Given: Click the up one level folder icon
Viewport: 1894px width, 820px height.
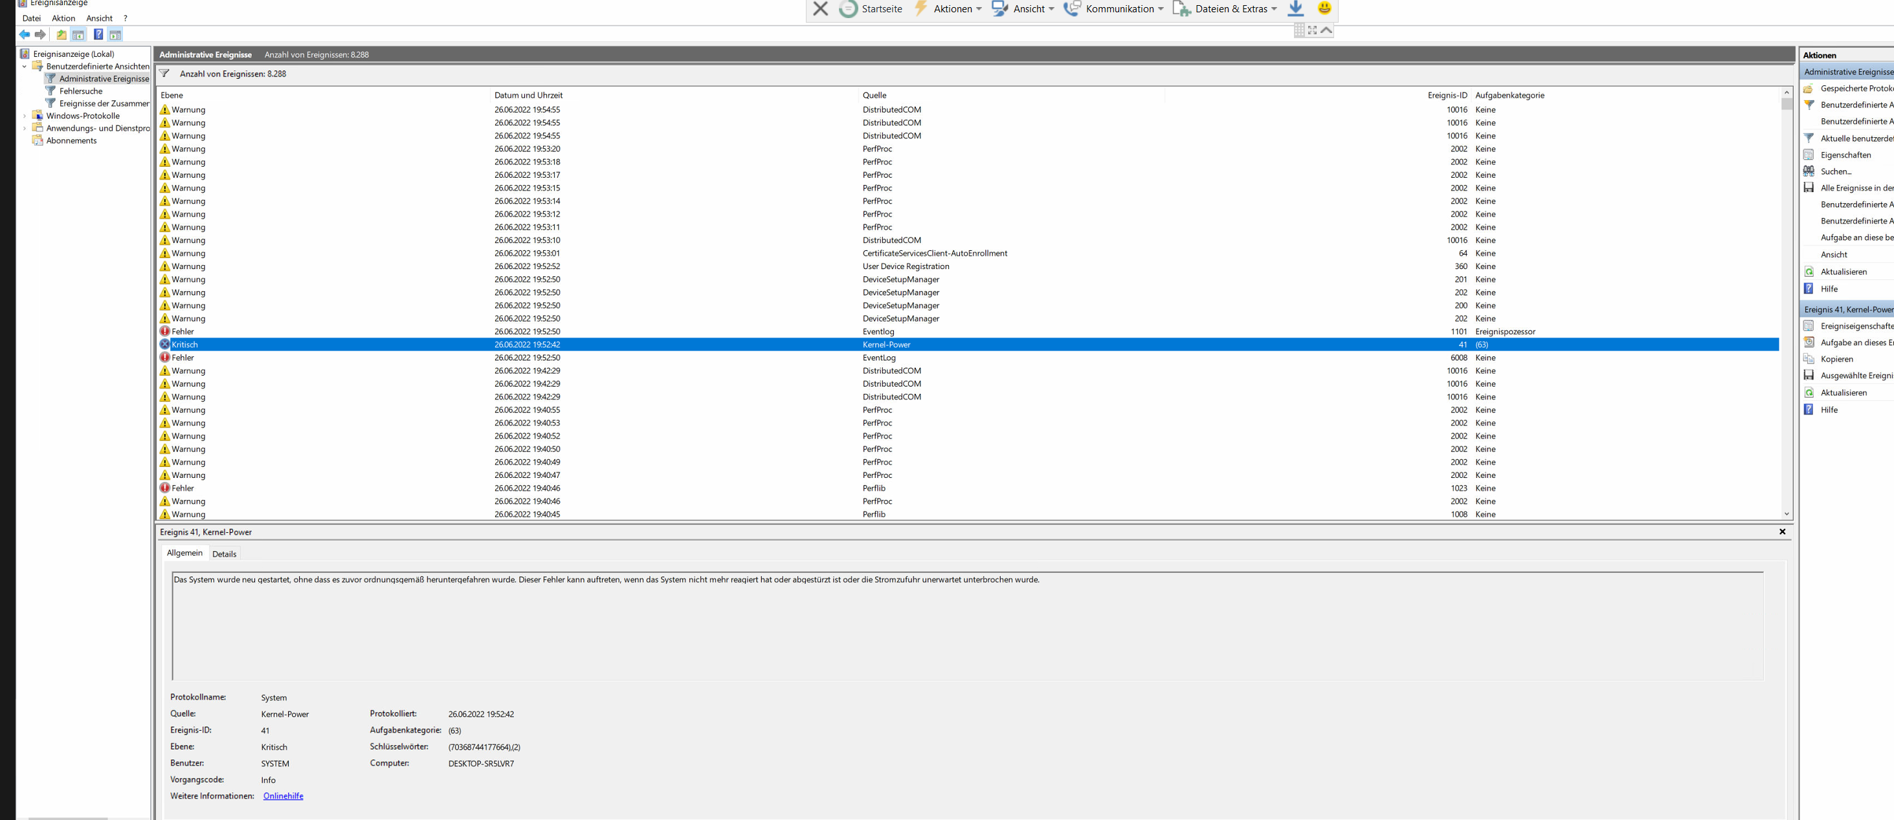Looking at the screenshot, I should (x=61, y=34).
